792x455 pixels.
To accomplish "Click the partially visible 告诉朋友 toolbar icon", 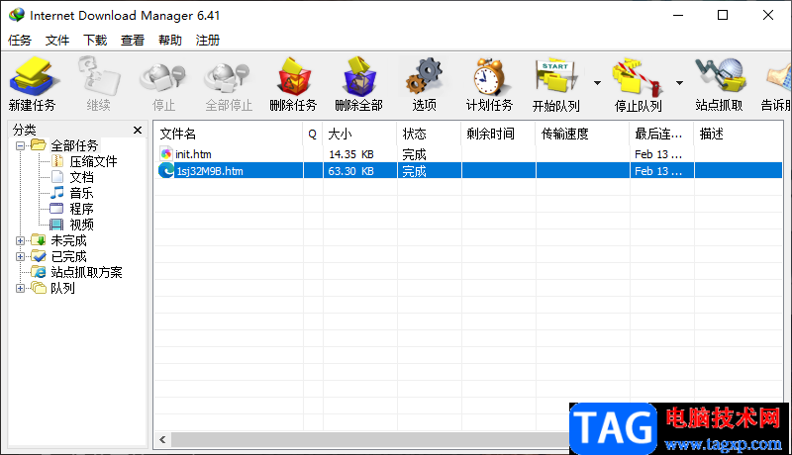I will pos(779,77).
